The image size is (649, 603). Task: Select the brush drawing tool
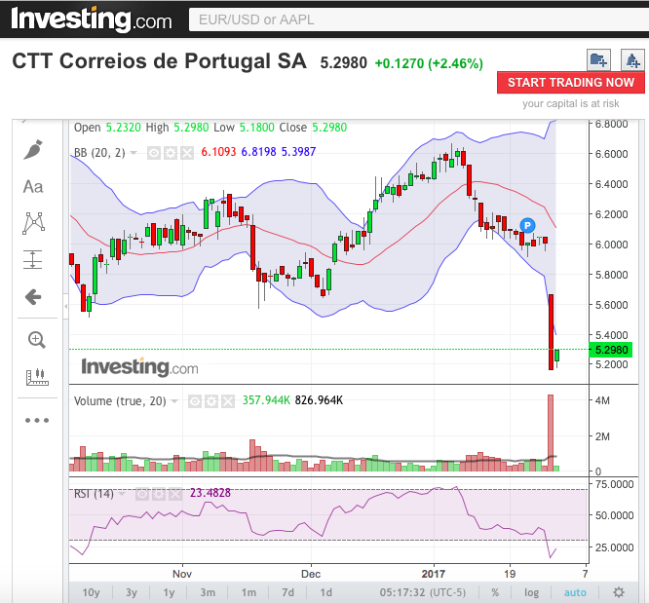[x=33, y=150]
